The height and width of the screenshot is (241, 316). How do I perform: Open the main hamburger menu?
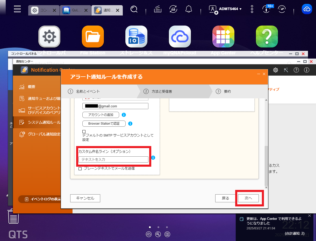pos(17,9)
